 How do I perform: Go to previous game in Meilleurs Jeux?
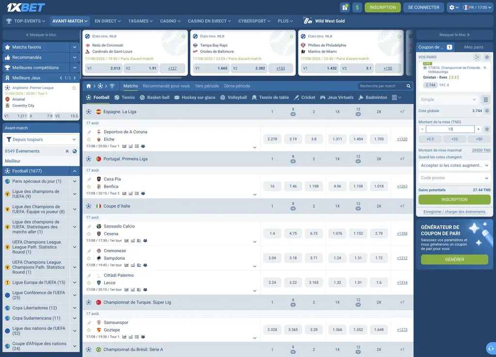(61, 78)
